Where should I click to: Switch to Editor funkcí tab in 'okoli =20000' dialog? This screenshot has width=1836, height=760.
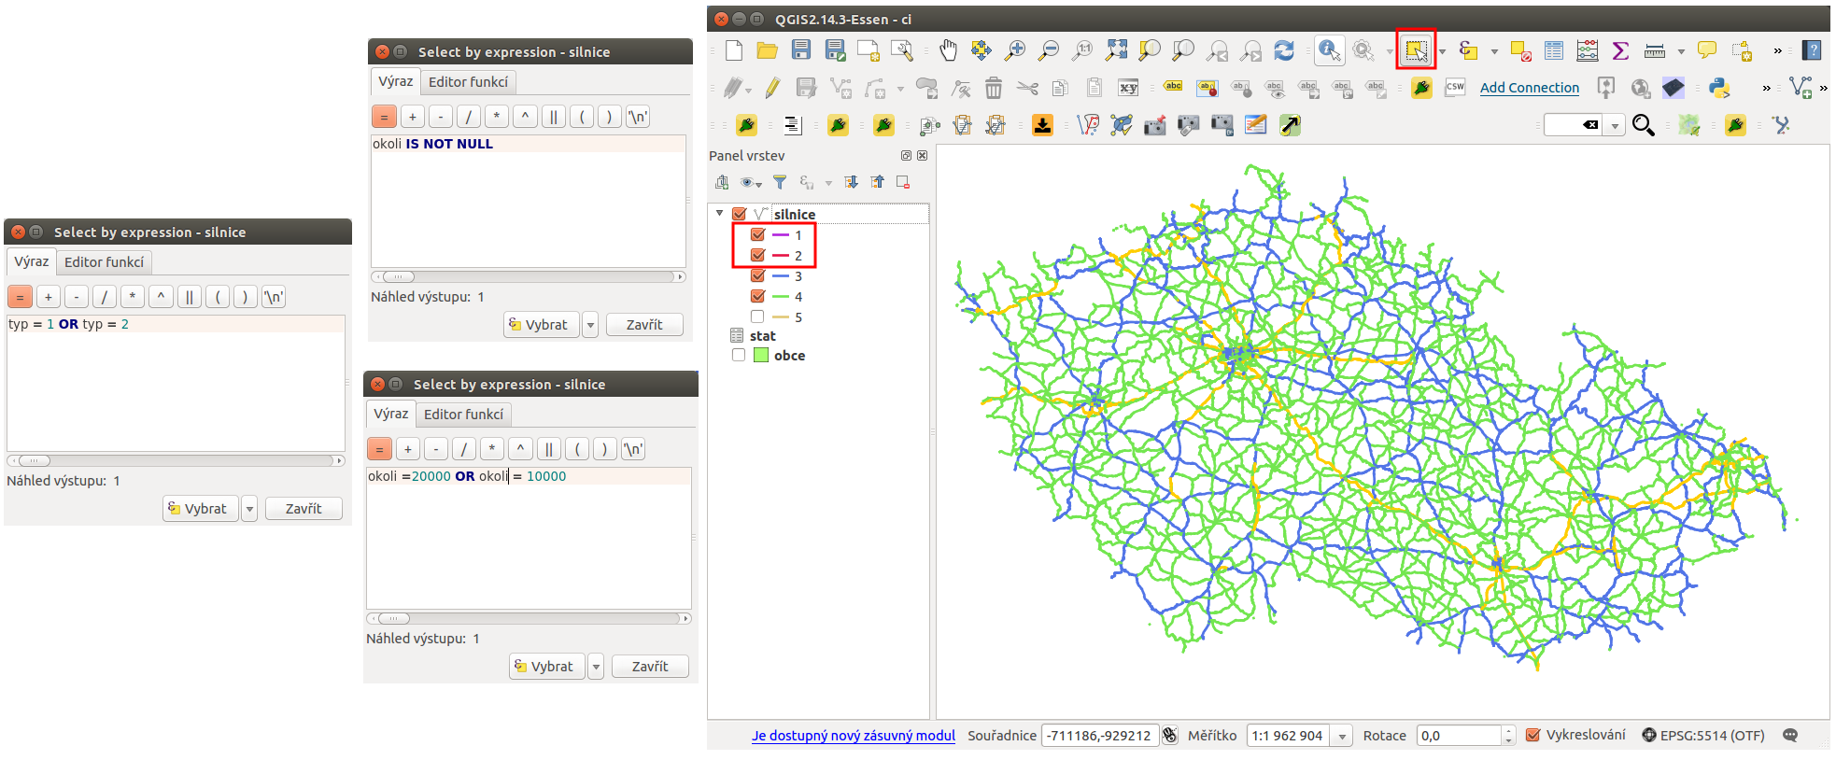pos(463,415)
